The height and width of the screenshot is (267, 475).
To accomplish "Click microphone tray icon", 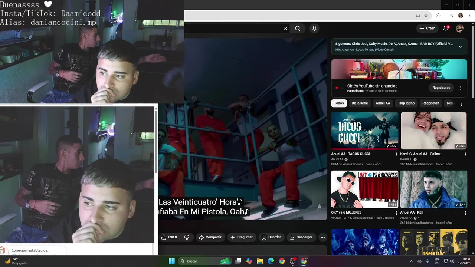I will [427, 261].
